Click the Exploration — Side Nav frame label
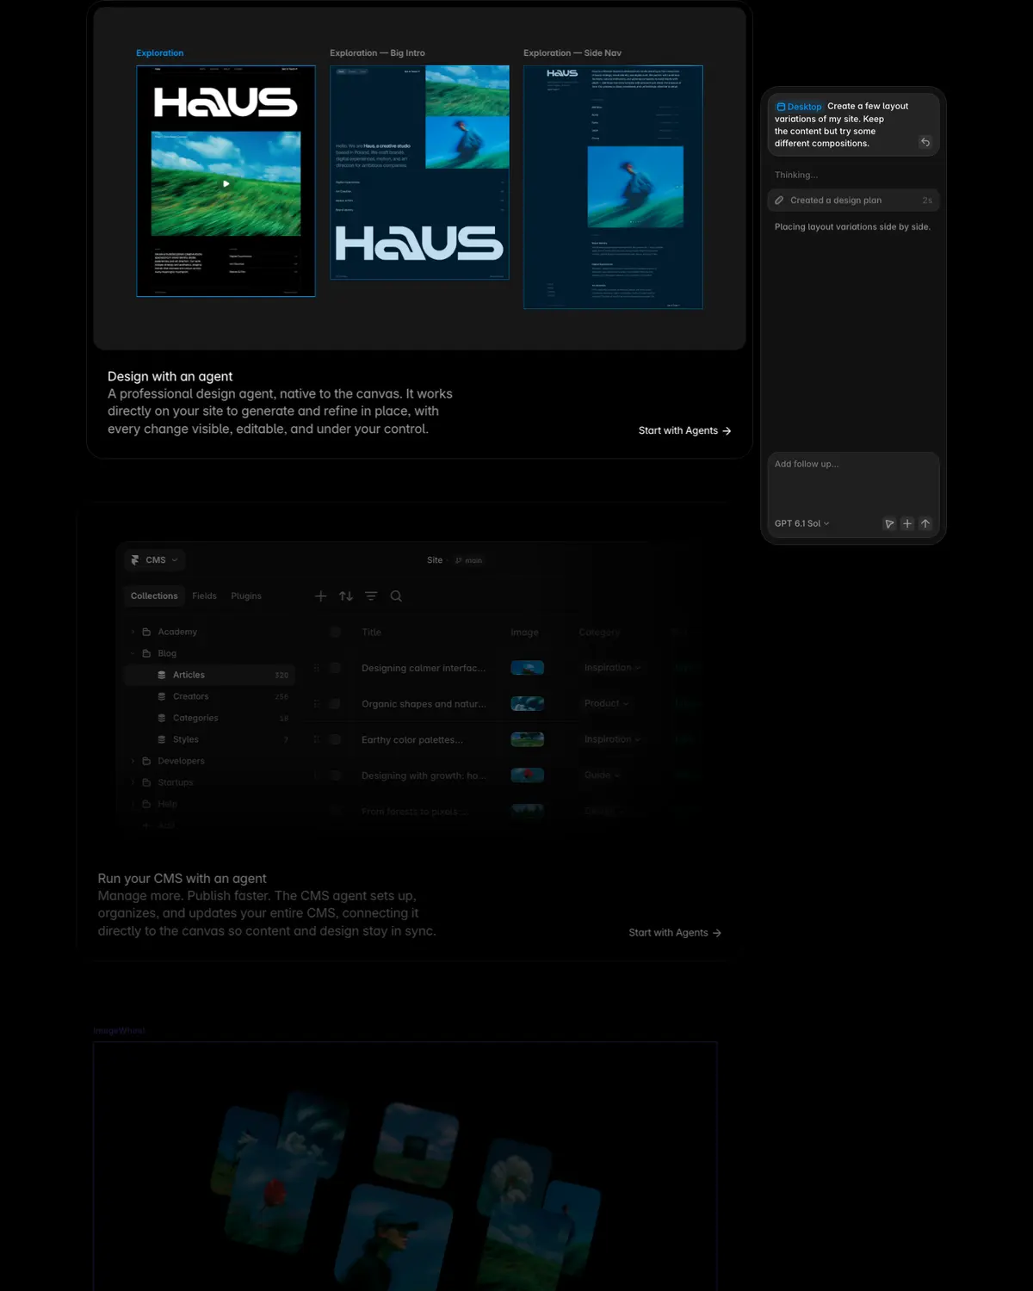 pos(572,53)
